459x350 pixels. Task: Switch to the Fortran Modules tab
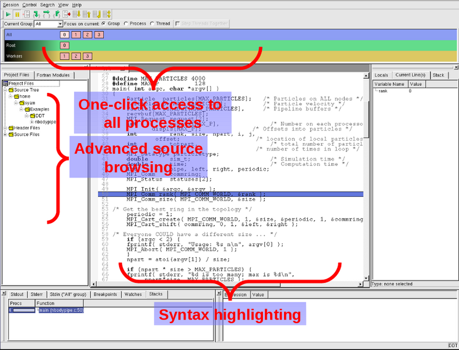click(x=52, y=75)
